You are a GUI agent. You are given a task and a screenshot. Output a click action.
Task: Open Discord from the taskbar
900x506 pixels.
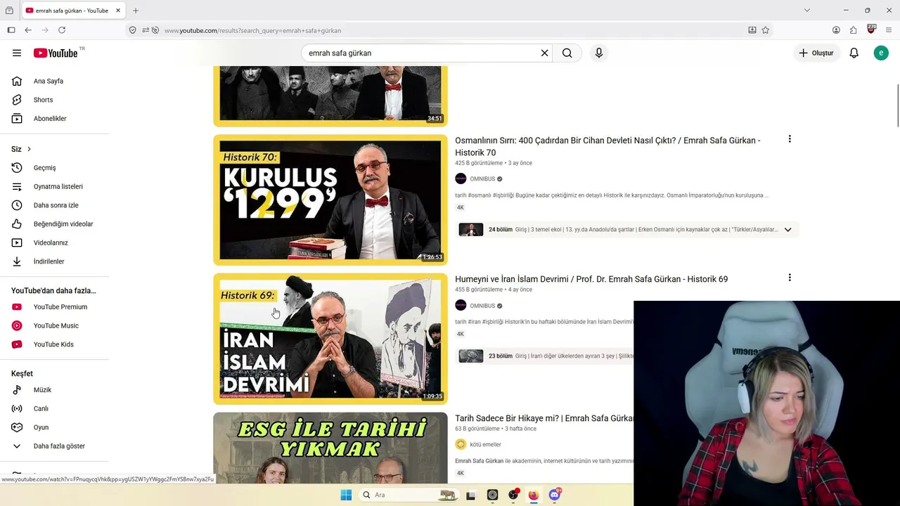pos(555,495)
